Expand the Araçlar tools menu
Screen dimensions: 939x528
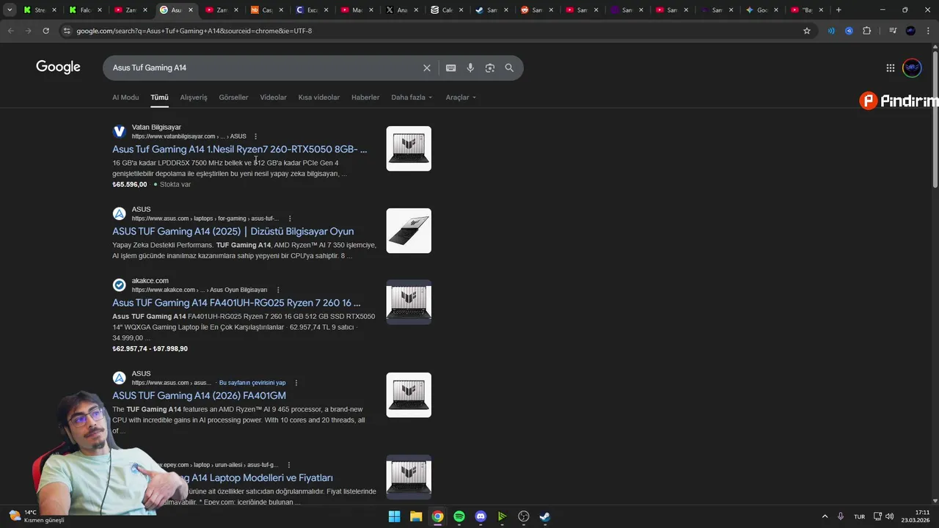461,98
